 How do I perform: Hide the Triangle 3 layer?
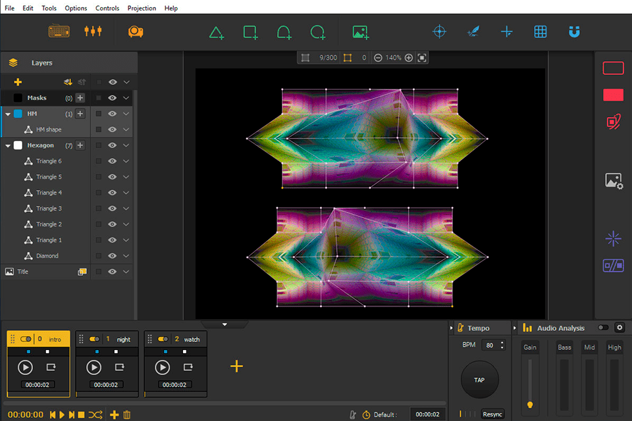(x=112, y=208)
